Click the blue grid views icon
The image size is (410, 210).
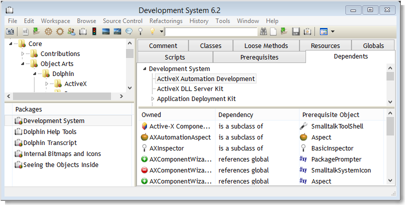pos(323,31)
